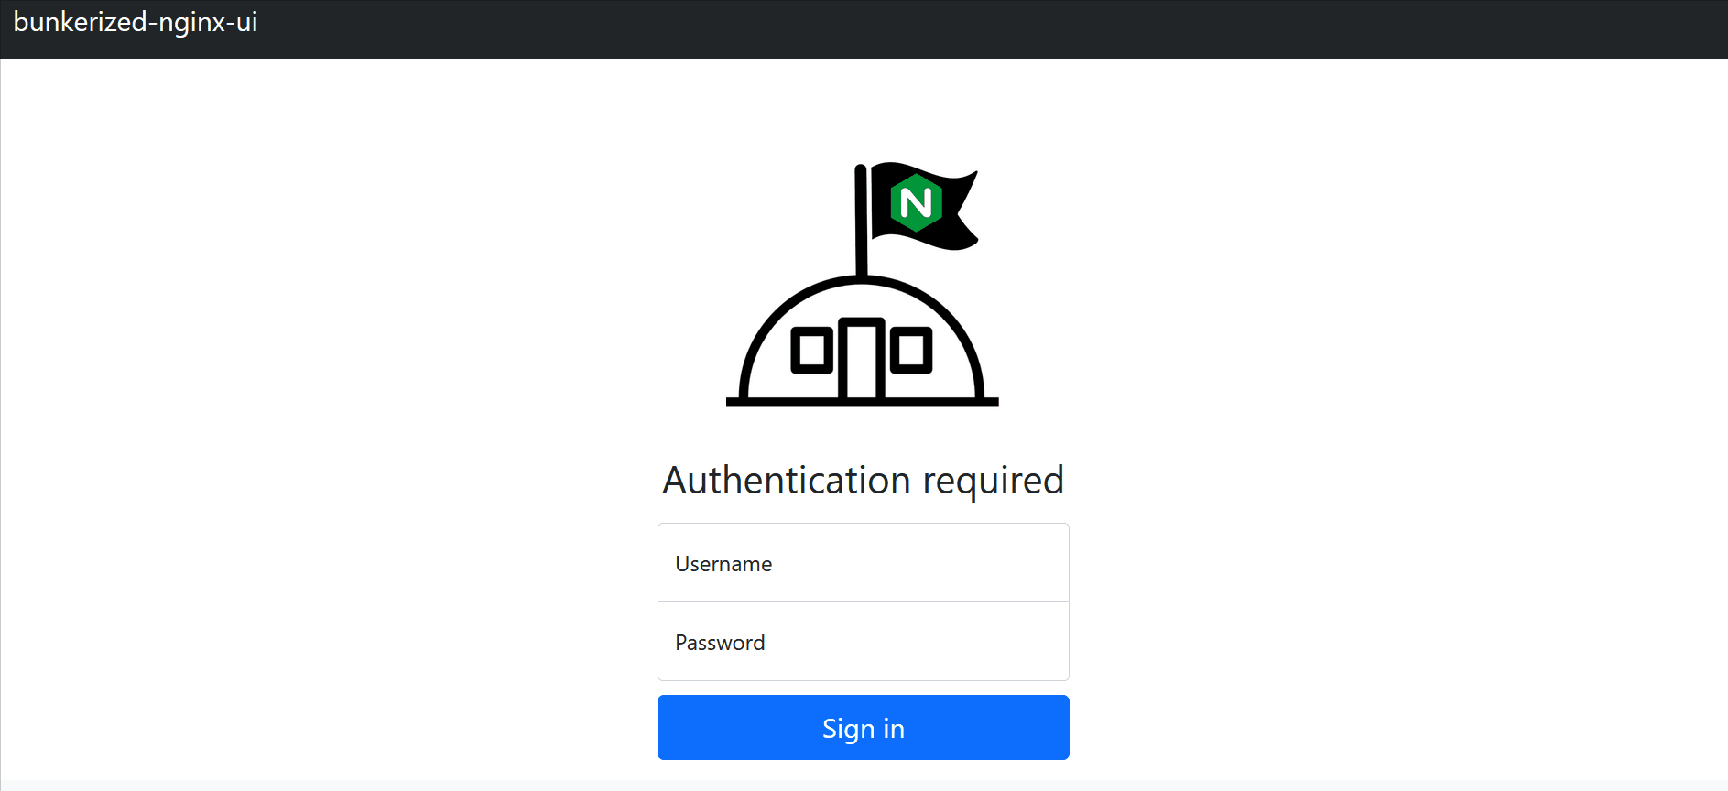Click the light gray footer strip
Screen dimensions: 1728x791
tap(864, 786)
